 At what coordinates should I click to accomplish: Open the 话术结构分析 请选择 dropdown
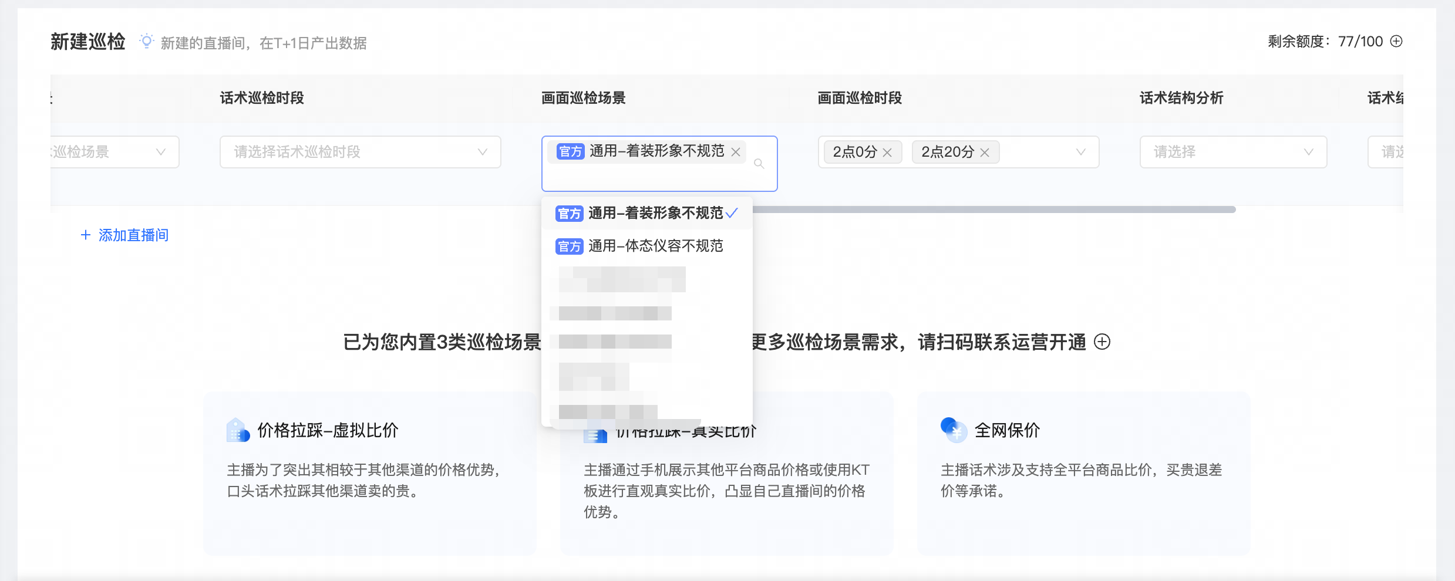[1233, 152]
